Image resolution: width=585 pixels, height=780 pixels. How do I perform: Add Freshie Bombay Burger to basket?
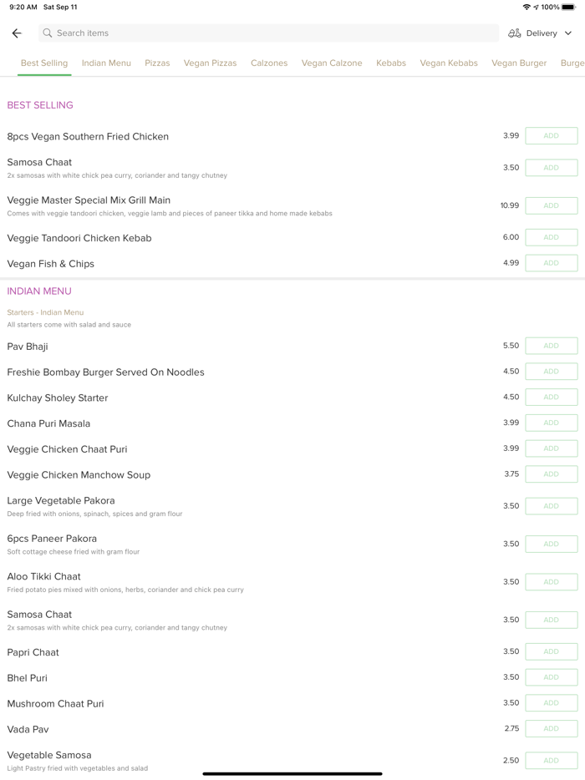[551, 372]
